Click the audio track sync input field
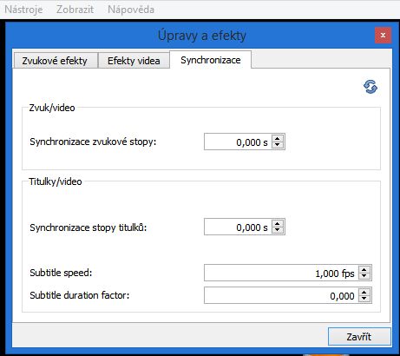This screenshot has width=400, height=356. point(238,142)
